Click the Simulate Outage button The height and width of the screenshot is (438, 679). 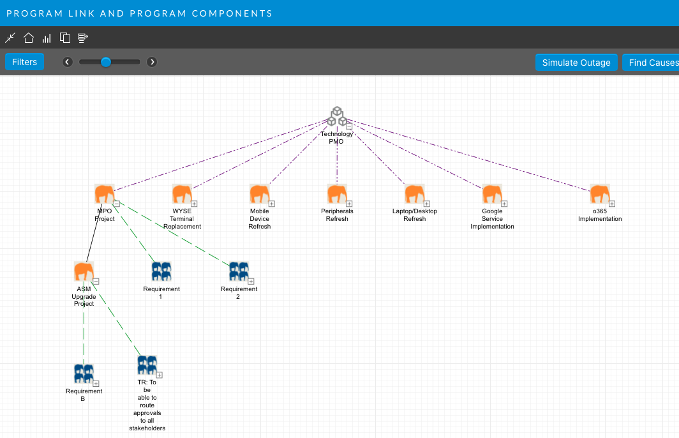pos(576,63)
